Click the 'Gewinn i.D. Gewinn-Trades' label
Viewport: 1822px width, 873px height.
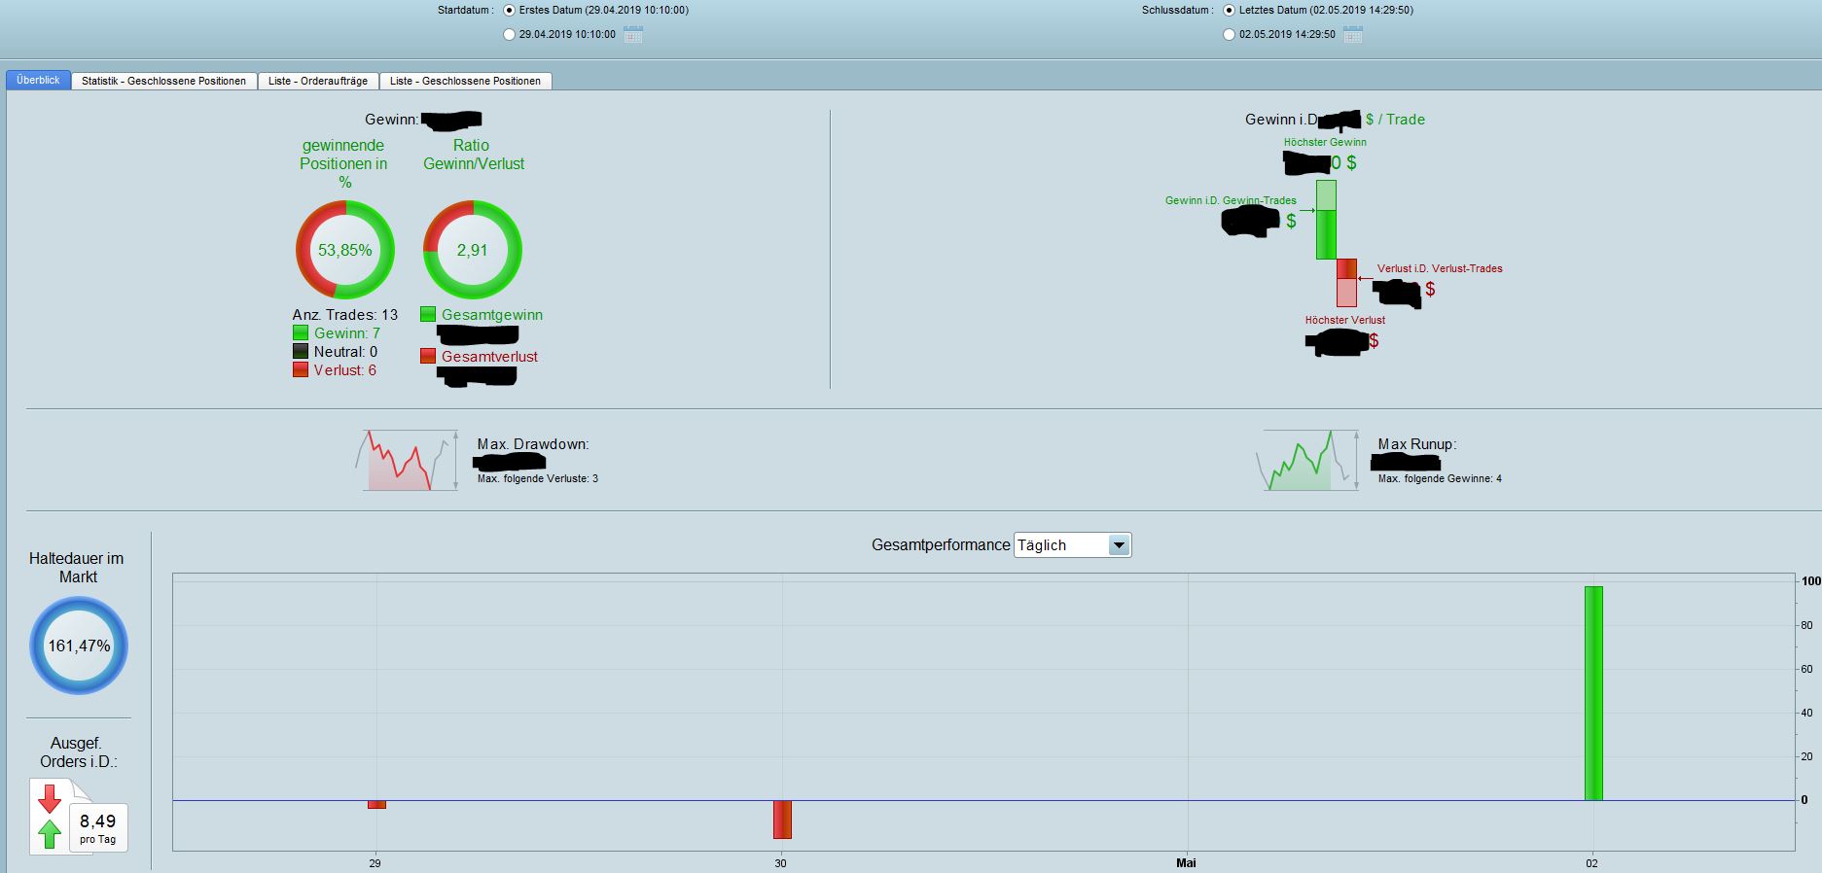pyautogui.click(x=1231, y=200)
